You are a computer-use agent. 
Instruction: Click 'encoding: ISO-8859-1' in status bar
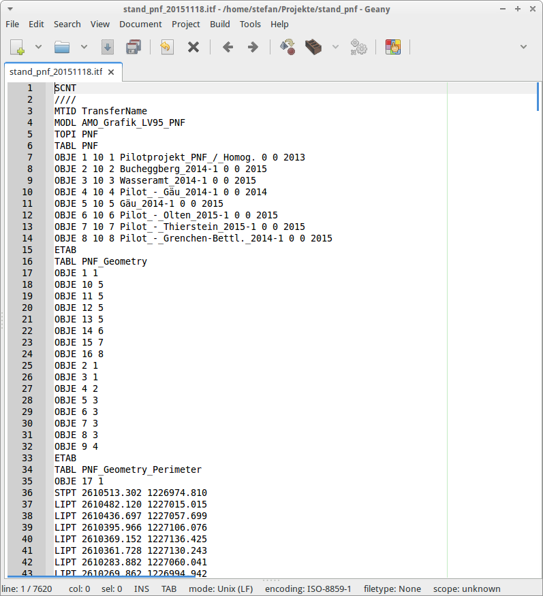[308, 589]
